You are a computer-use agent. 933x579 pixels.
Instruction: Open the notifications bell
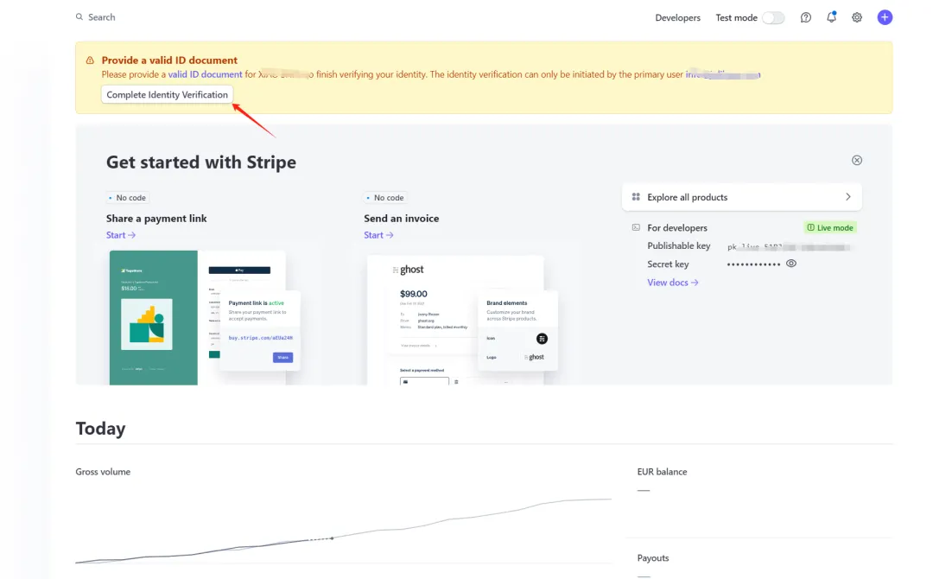(x=831, y=17)
